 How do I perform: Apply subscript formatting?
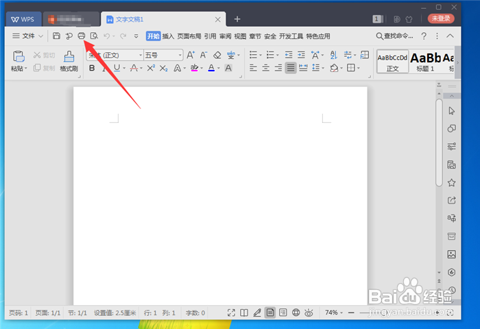(164, 68)
